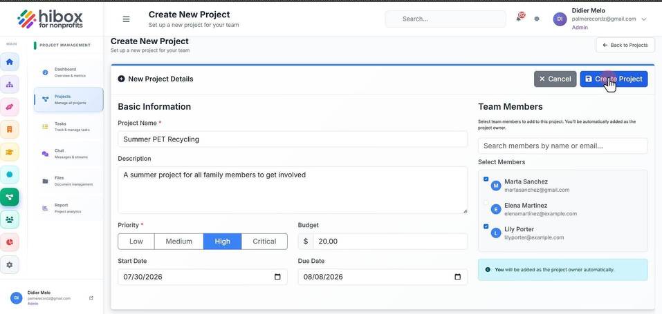The image size is (662, 314).
Task: Open the home icon in the main sidebar
Action: (x=9, y=62)
